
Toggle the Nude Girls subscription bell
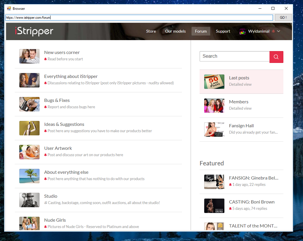pyautogui.click(x=45, y=227)
